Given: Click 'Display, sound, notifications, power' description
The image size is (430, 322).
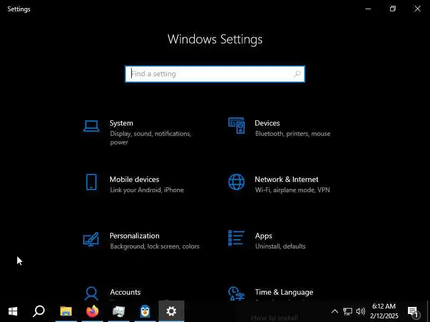Looking at the screenshot, I should click(150, 138).
